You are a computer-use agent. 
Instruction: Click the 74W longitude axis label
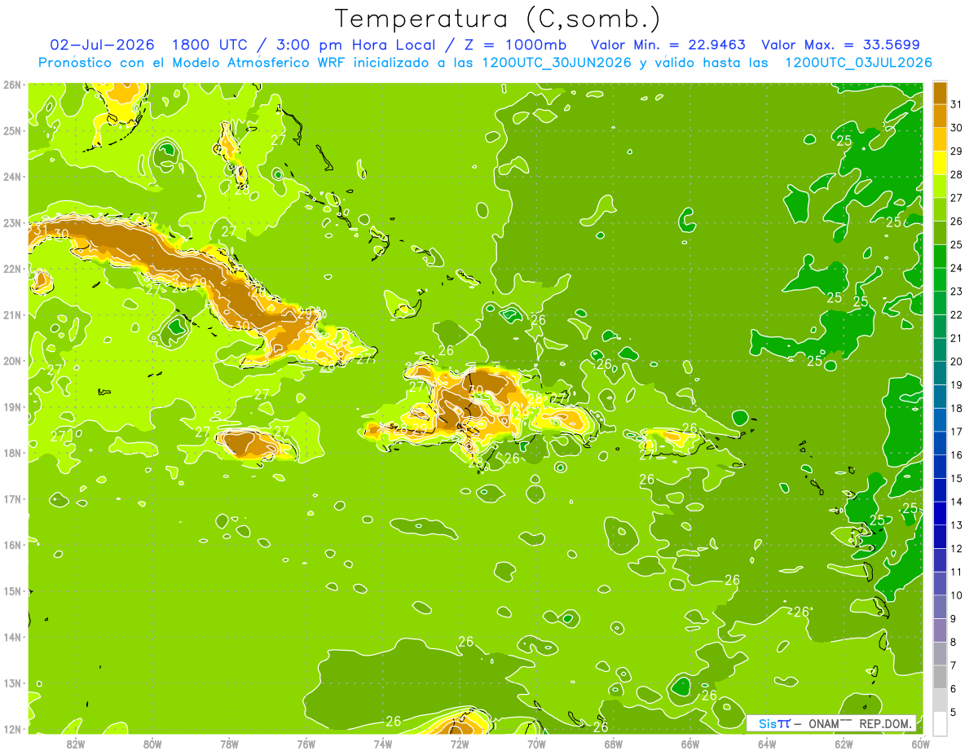click(383, 744)
